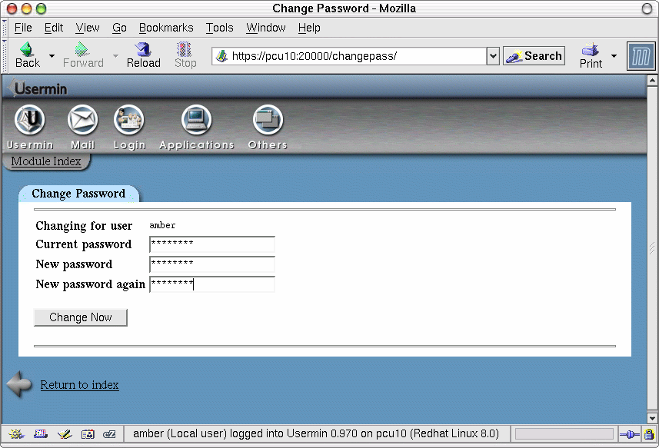
Task: Focus the Current password field
Action: (211, 244)
